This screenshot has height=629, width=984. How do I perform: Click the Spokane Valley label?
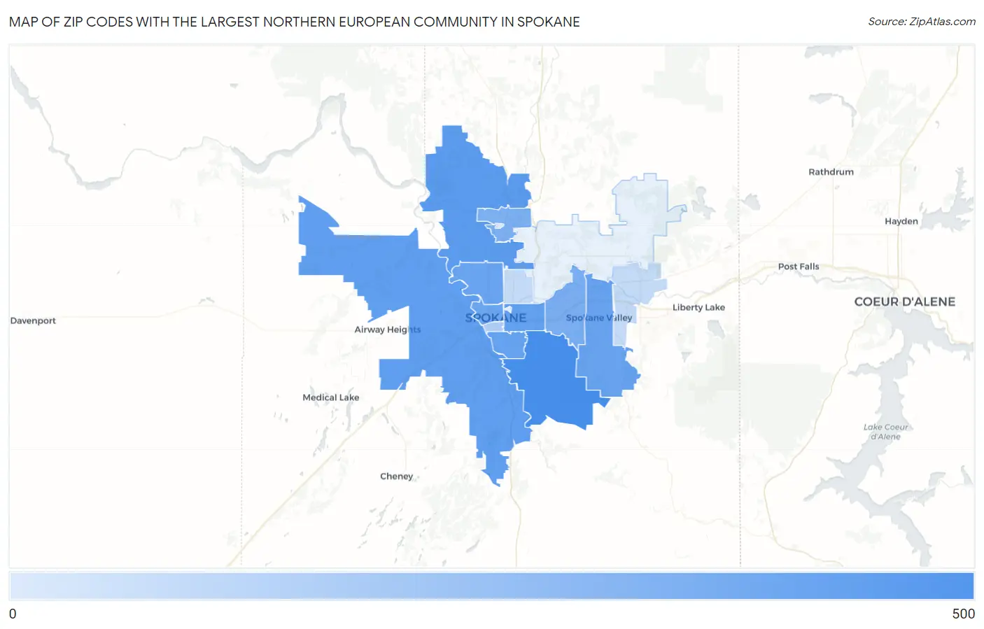(x=599, y=318)
